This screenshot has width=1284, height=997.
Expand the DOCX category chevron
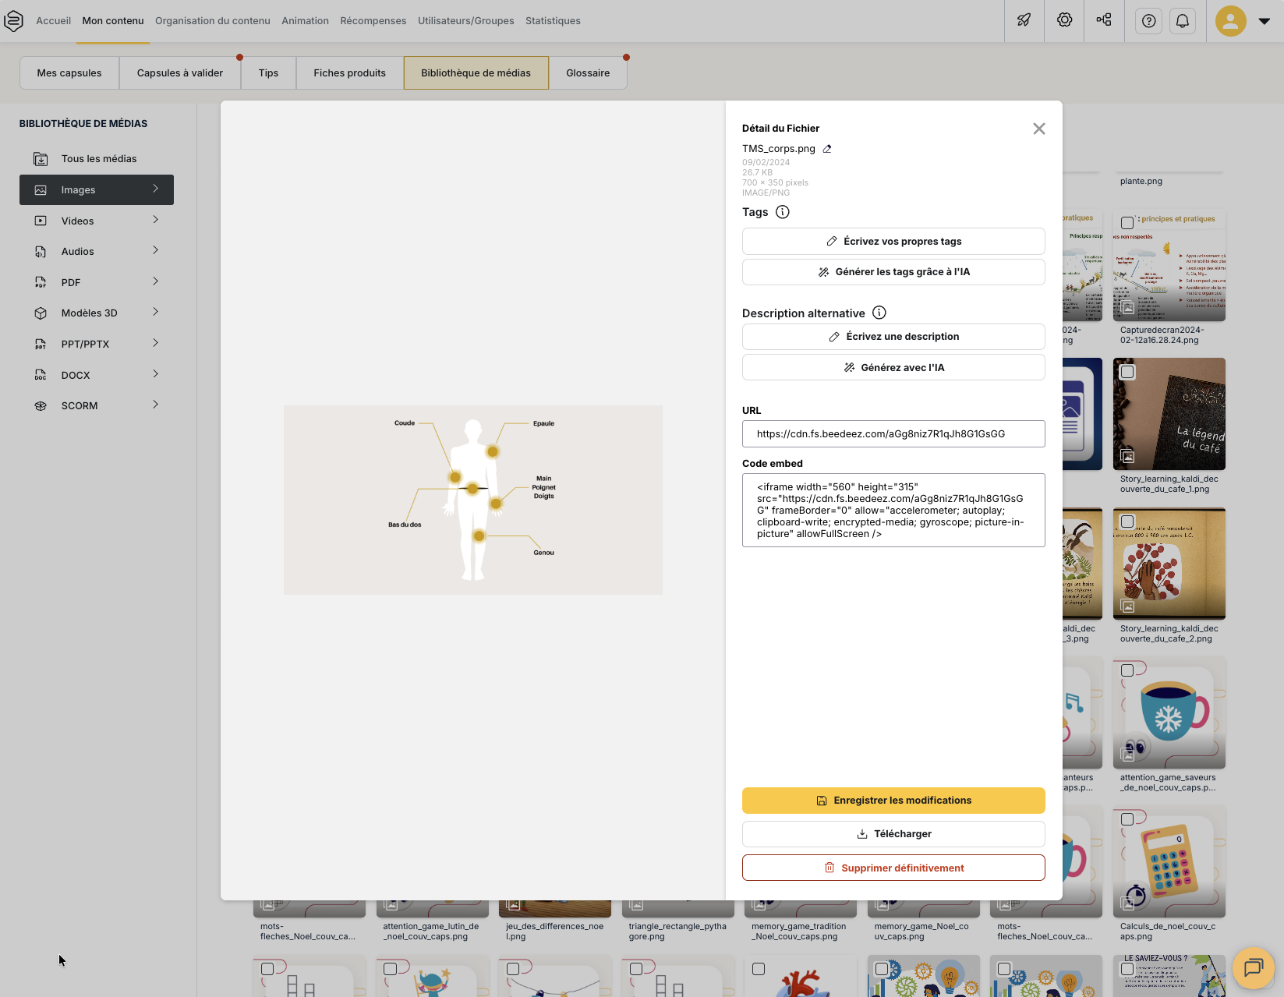tap(156, 374)
